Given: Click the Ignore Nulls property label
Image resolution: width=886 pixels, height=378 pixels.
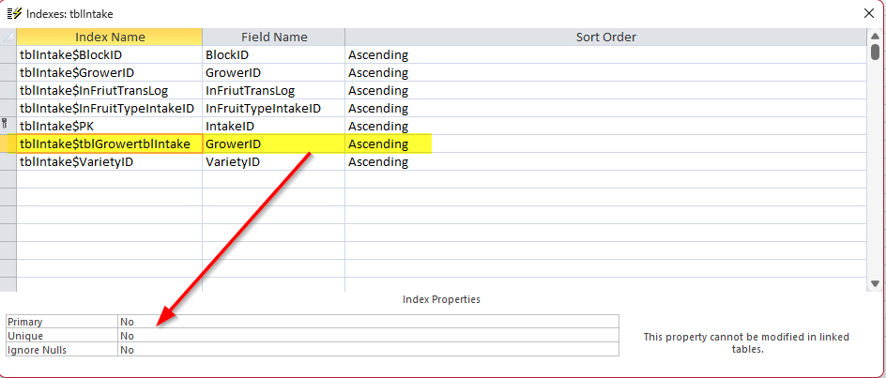Looking at the screenshot, I should 62,350.
